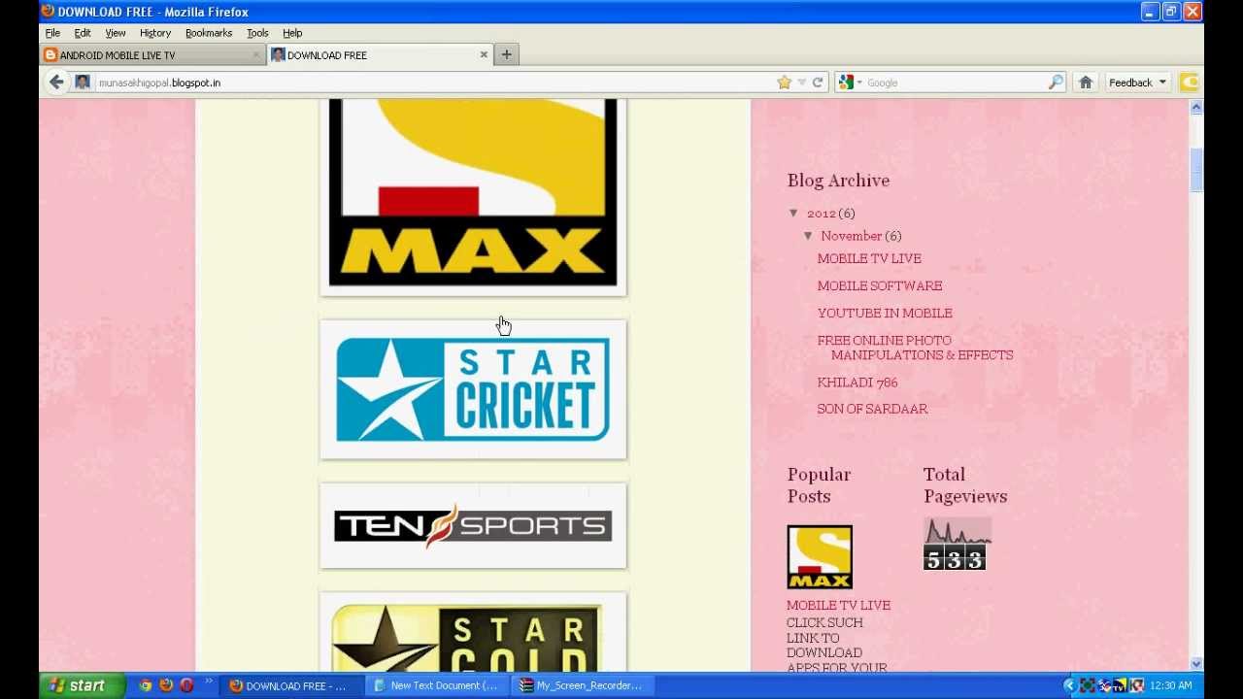Go back using the browser back arrow
This screenshot has width=1243, height=699.
point(56,83)
